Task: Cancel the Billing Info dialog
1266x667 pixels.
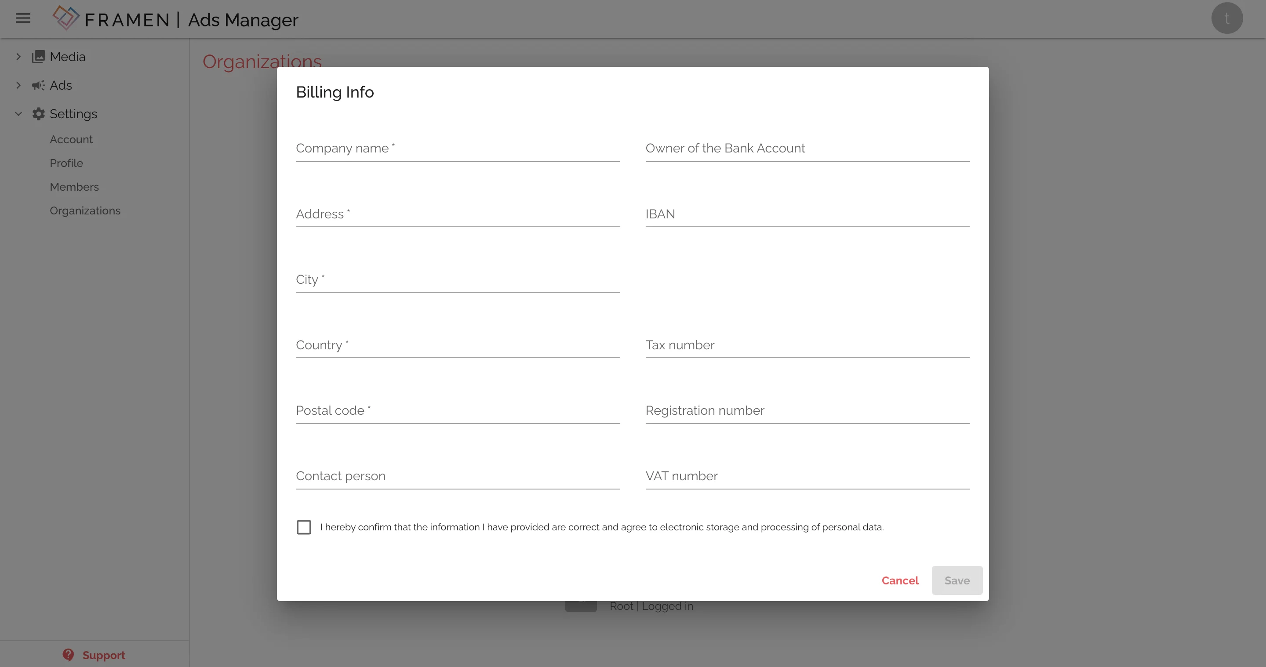Action: 899,580
